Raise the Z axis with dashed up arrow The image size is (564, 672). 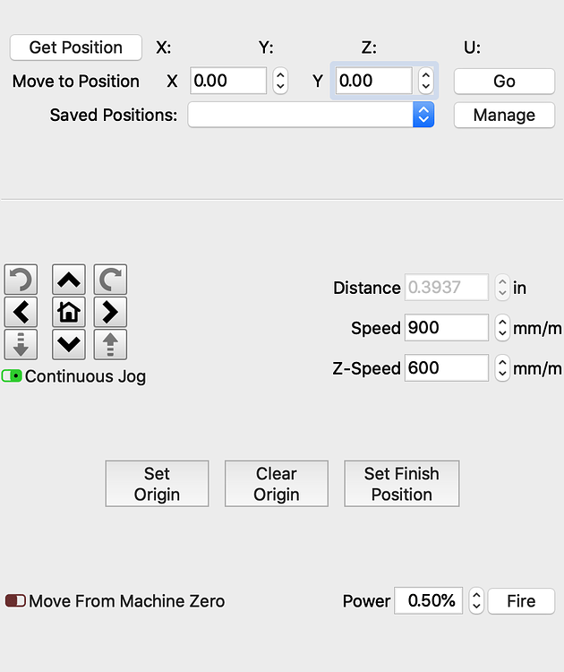point(110,344)
